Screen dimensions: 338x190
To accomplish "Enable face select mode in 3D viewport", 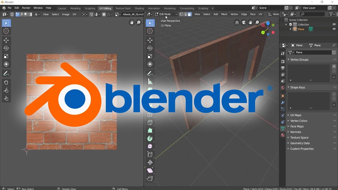I will [190, 14].
